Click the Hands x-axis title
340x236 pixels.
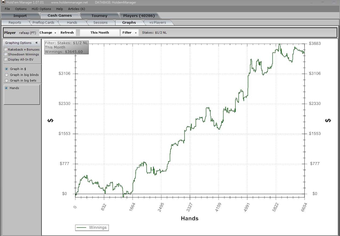190,219
